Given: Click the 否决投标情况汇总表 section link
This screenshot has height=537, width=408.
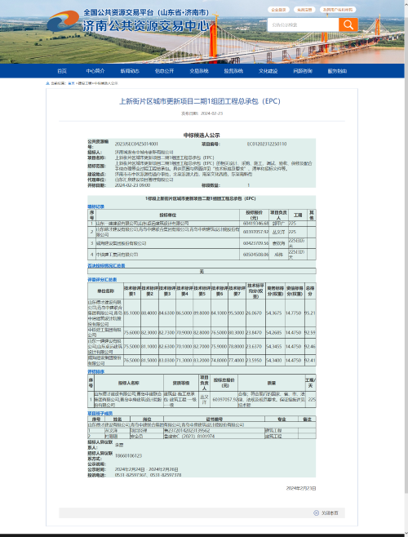Looking at the screenshot, I should 106,265.
